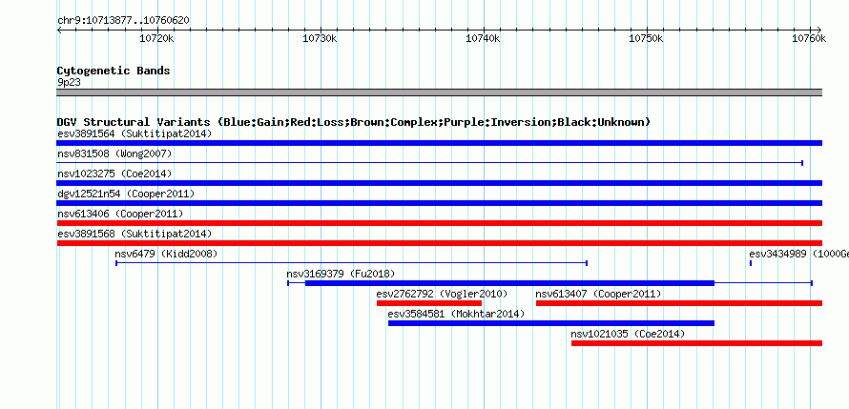Select the thick blue nsv3169379 bar
The height and width of the screenshot is (409, 849).
(x=509, y=283)
